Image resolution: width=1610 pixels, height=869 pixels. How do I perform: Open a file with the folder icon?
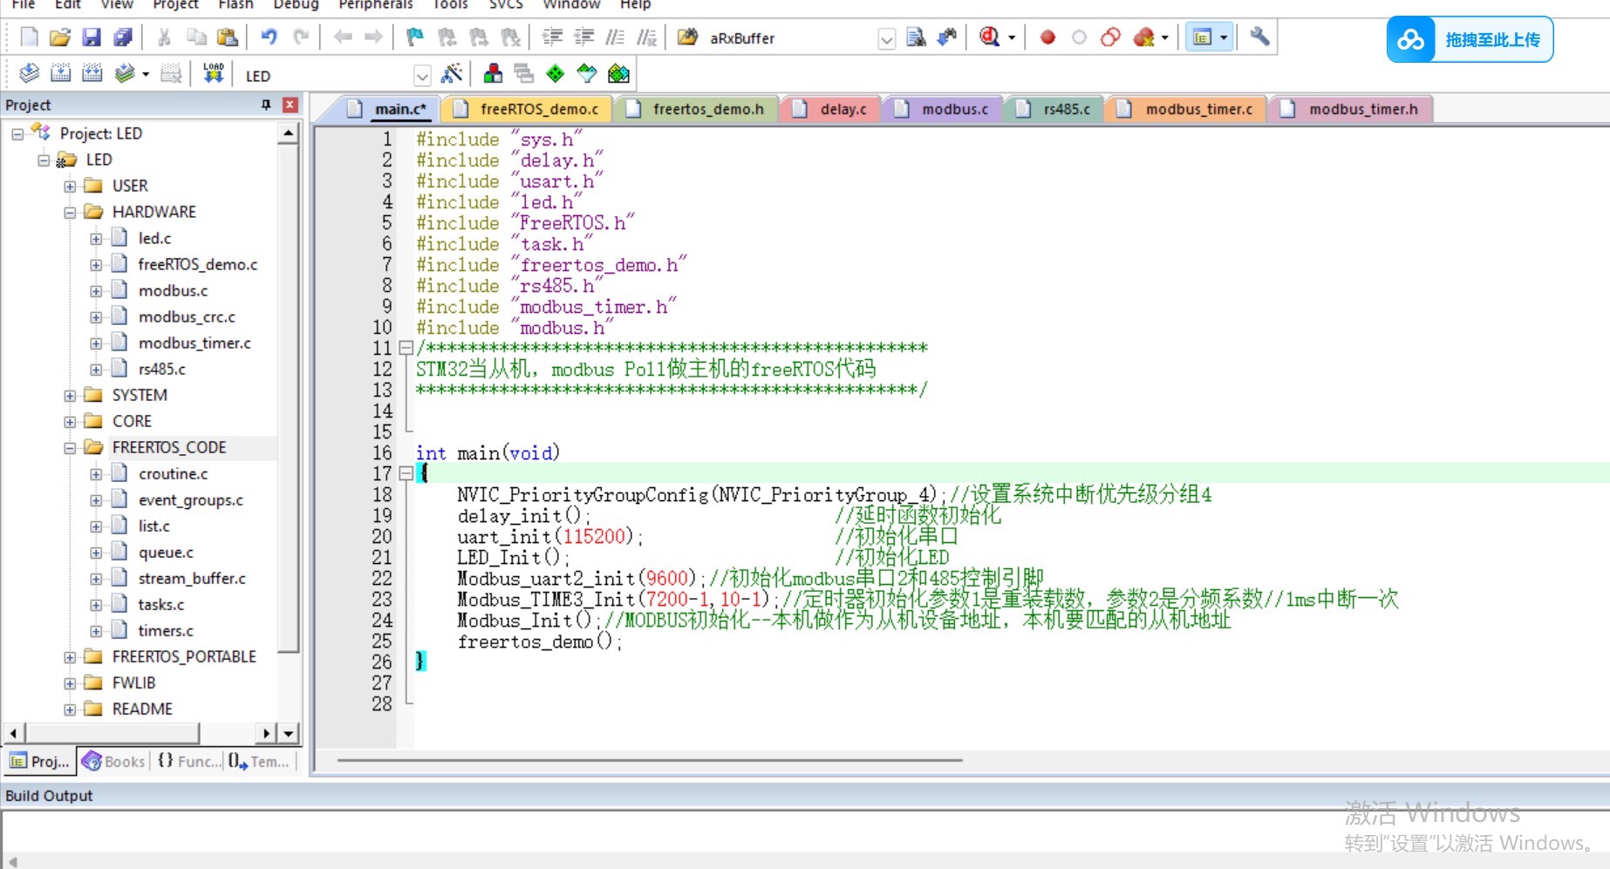point(60,37)
